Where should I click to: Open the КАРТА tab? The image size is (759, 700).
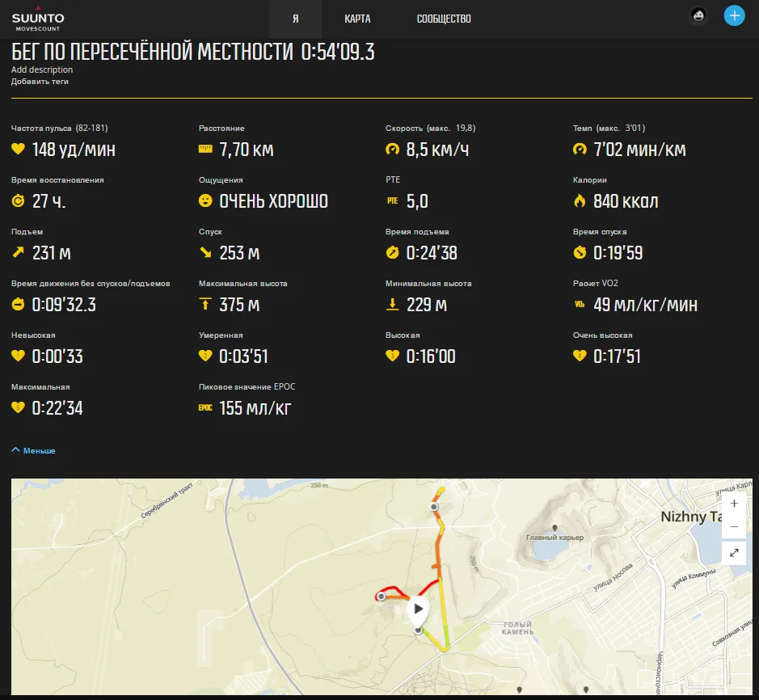357,19
